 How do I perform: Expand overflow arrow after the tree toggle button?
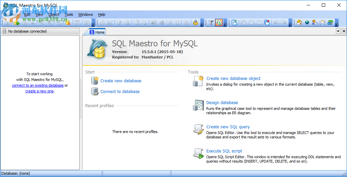[x=226, y=23]
